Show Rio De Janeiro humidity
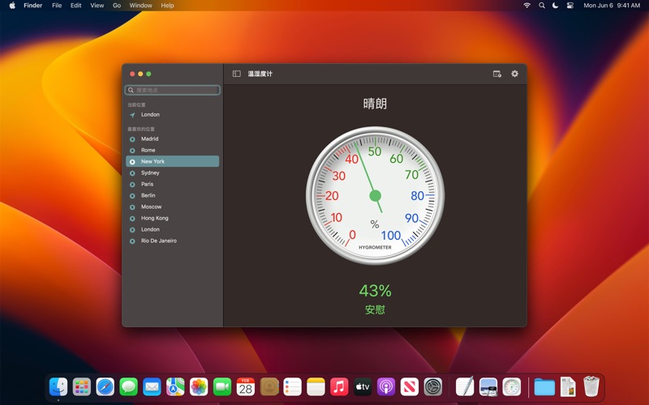649x405 pixels. coord(158,241)
